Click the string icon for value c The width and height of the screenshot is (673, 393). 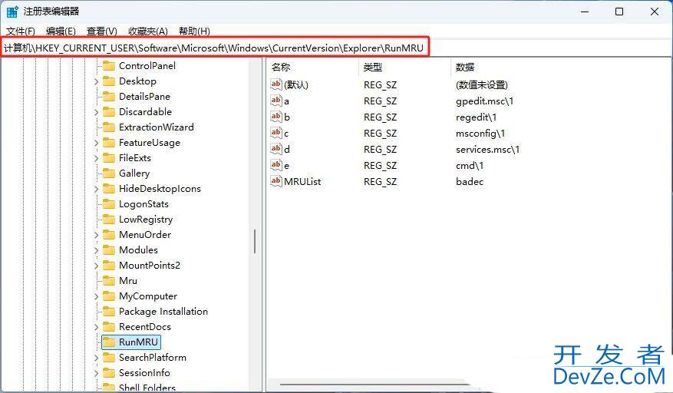276,133
